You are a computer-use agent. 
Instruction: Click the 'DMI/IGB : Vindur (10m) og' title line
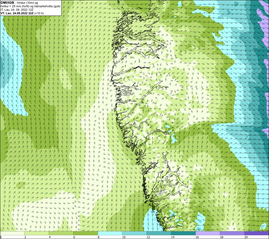click(x=19, y=3)
